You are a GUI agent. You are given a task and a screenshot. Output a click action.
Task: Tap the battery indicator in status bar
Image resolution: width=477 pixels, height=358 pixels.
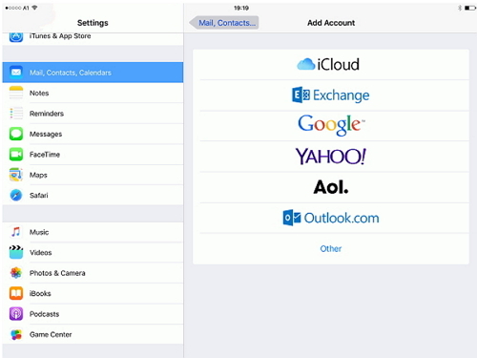[470, 8]
